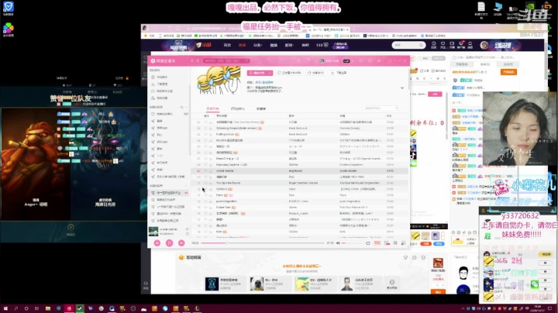Open the playlist queue icon in player bar

[403, 243]
